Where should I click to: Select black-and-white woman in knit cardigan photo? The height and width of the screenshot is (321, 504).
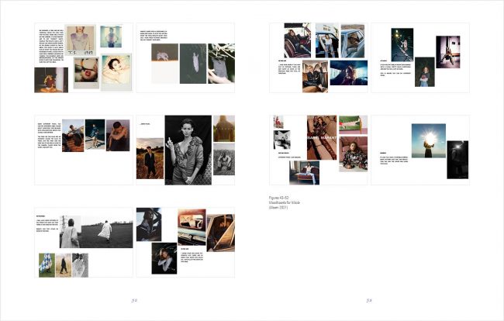[x=188, y=150]
